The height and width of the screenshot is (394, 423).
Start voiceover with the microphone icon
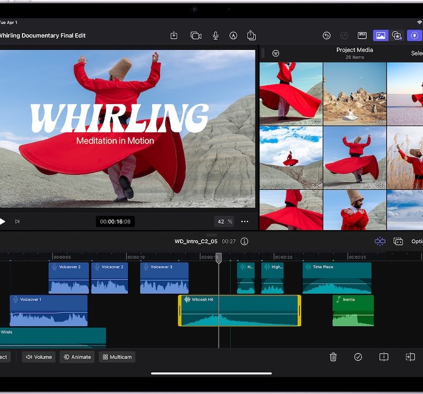click(215, 36)
